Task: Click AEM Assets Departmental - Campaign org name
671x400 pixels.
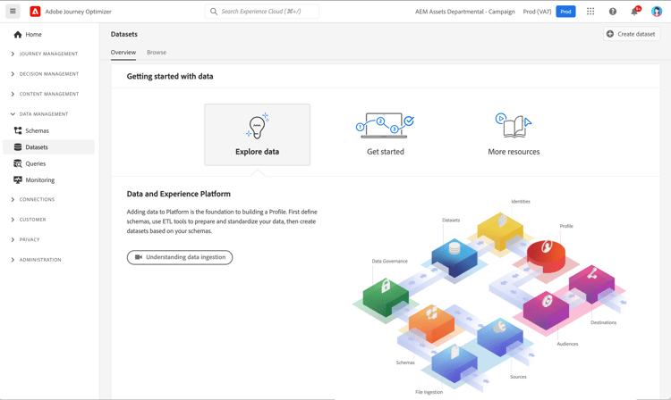Action: (464, 12)
